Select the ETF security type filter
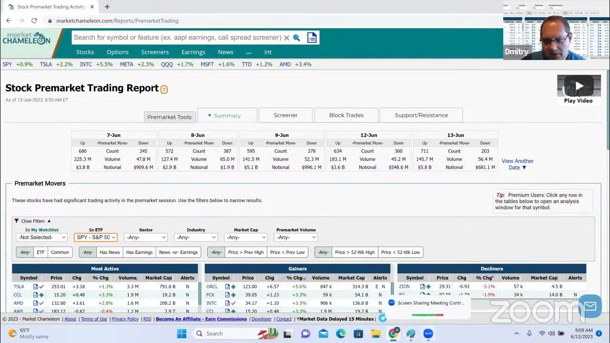The image size is (610, 343). click(x=41, y=252)
